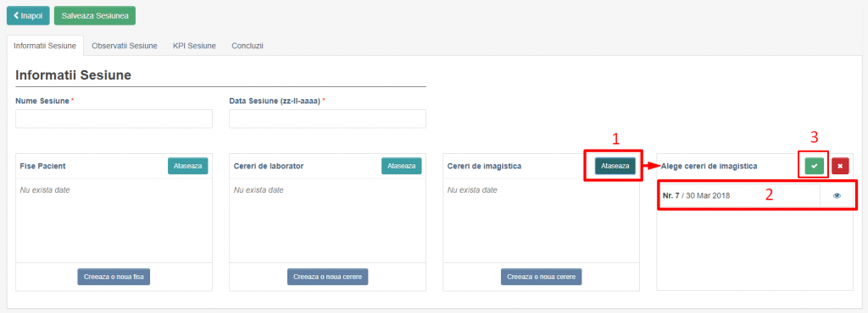Confirm selection with green checkmark icon
Image resolution: width=868 pixels, height=313 pixels.
click(x=815, y=166)
